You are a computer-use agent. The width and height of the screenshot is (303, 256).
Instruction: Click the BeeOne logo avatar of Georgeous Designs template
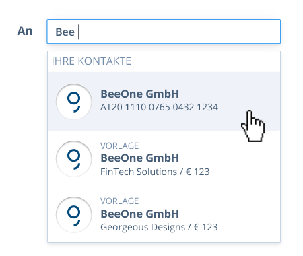[x=74, y=215]
